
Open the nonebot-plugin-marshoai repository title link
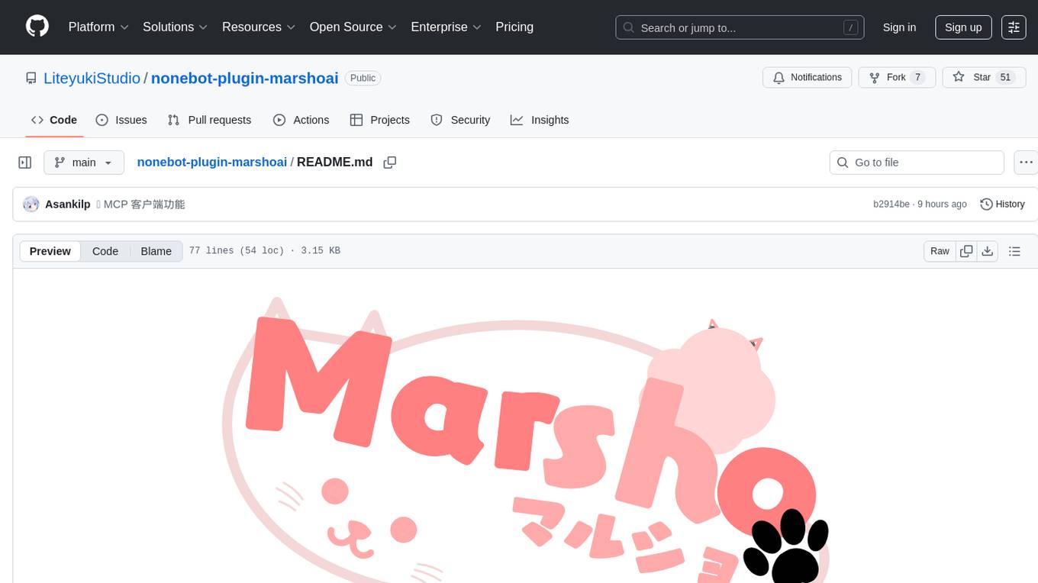click(245, 78)
